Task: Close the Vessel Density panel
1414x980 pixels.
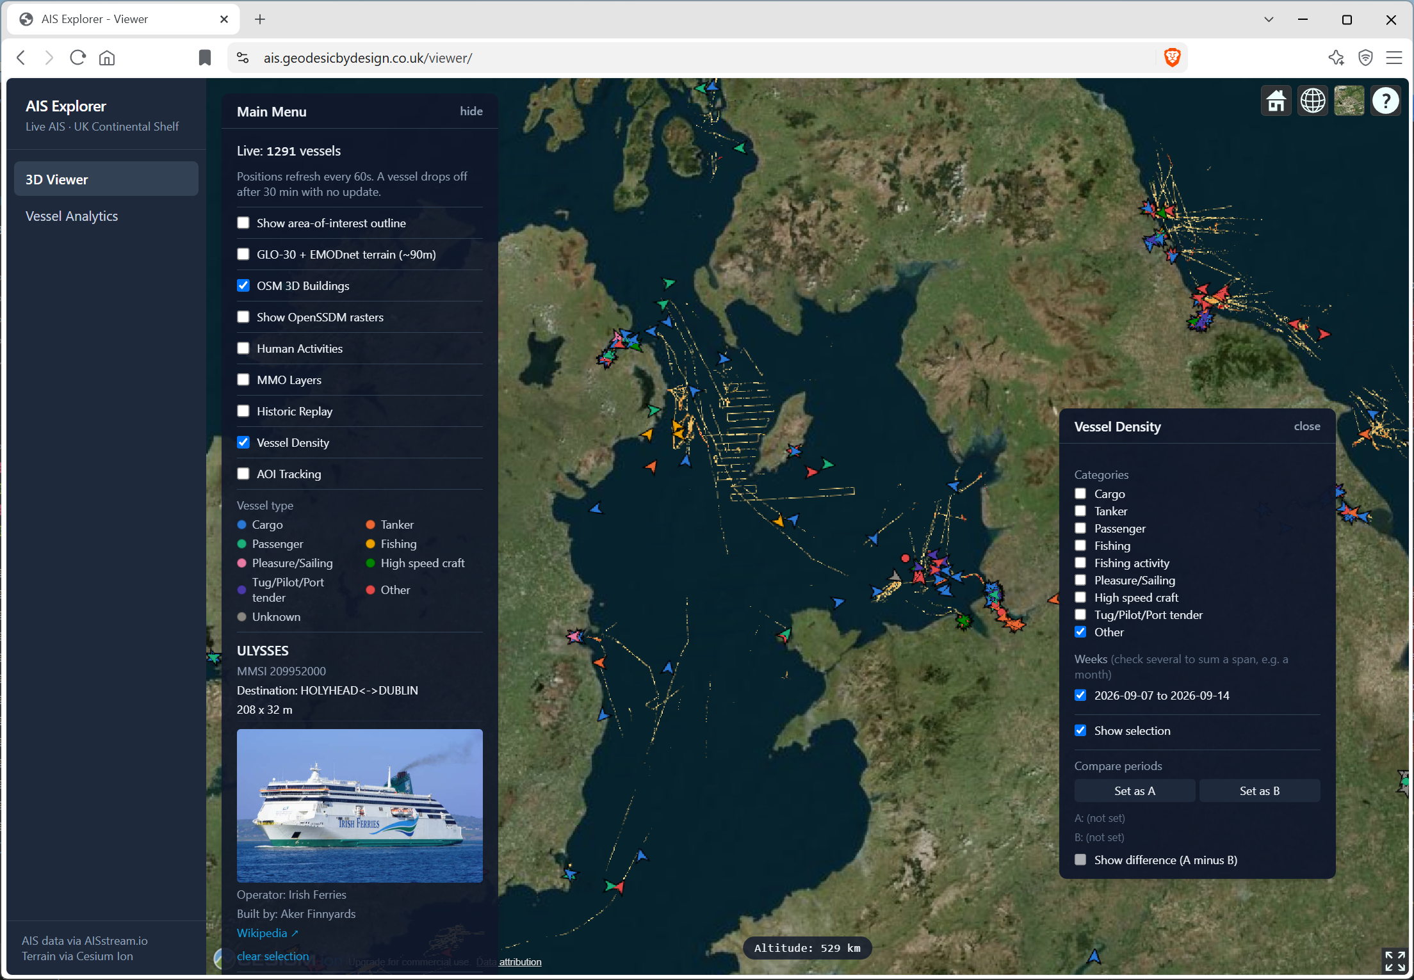Action: click(1307, 426)
